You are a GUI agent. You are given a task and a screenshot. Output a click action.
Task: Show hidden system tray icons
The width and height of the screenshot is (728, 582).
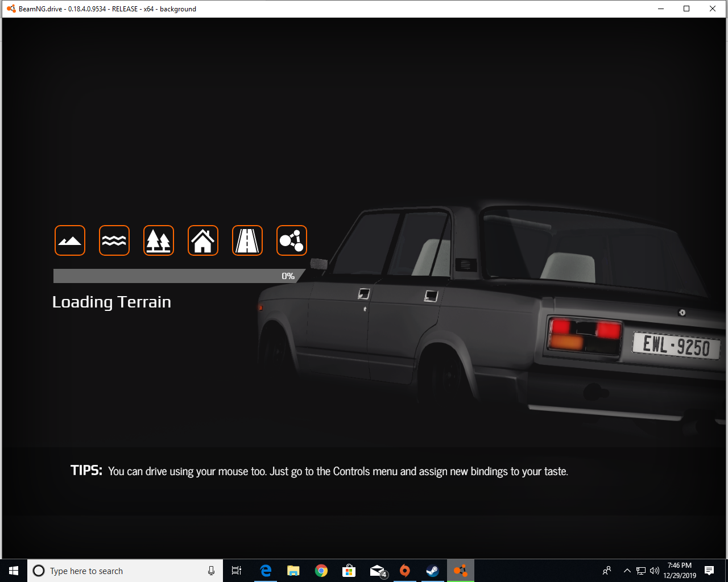[627, 571]
